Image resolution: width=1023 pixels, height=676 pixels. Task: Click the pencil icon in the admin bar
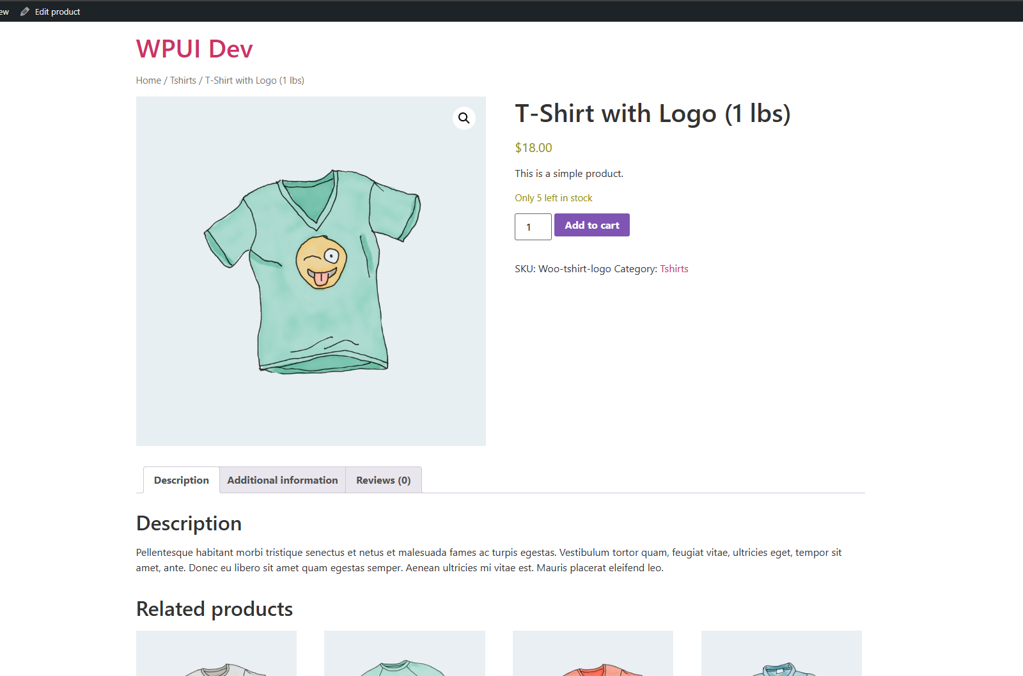click(x=24, y=11)
